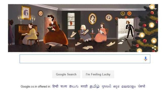This screenshot has height=93, width=167.
Task: Open Google in Gujarati (ગુજરાતી)
Action: point(106,86)
